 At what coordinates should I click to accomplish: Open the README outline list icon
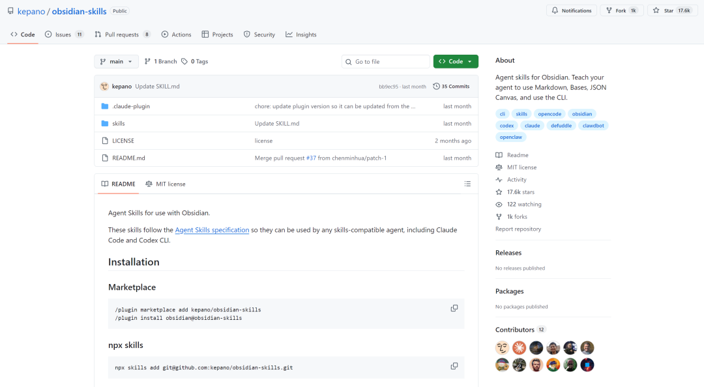pyautogui.click(x=467, y=184)
